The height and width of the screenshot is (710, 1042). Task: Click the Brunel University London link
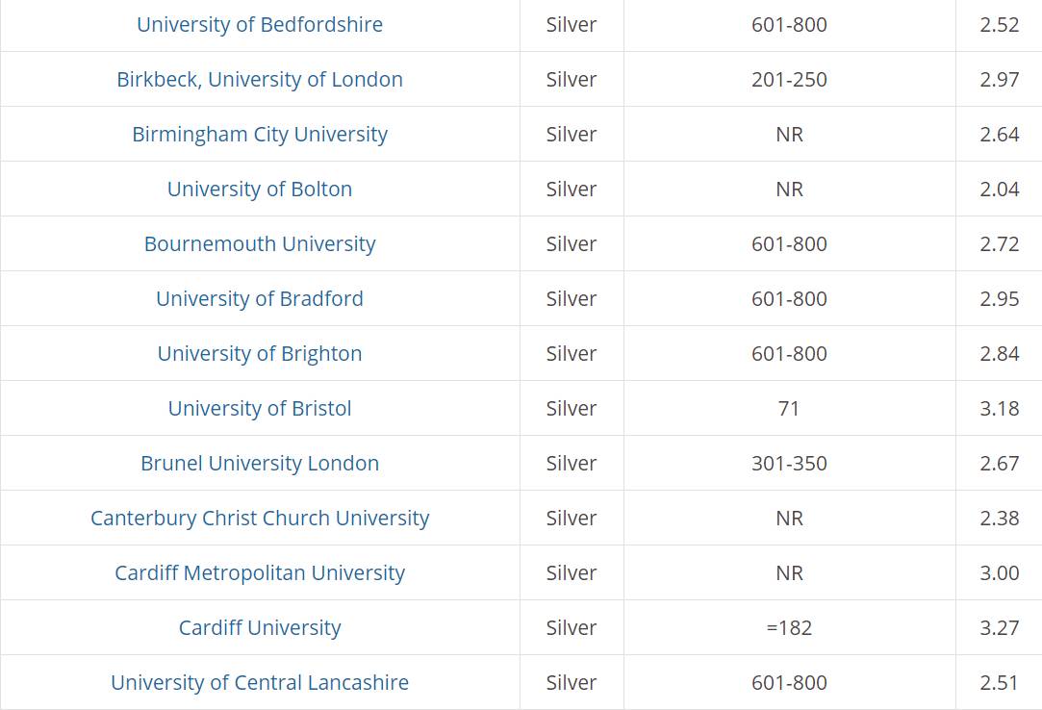(x=259, y=464)
